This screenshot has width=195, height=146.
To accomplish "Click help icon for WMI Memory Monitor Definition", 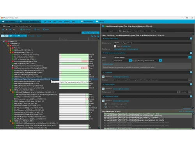I will click(x=191, y=53).
